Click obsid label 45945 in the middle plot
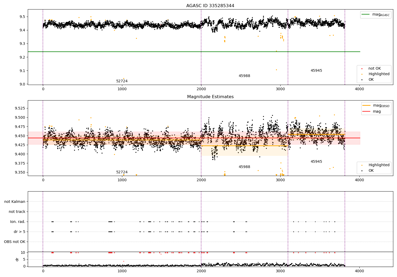 click(316, 162)
